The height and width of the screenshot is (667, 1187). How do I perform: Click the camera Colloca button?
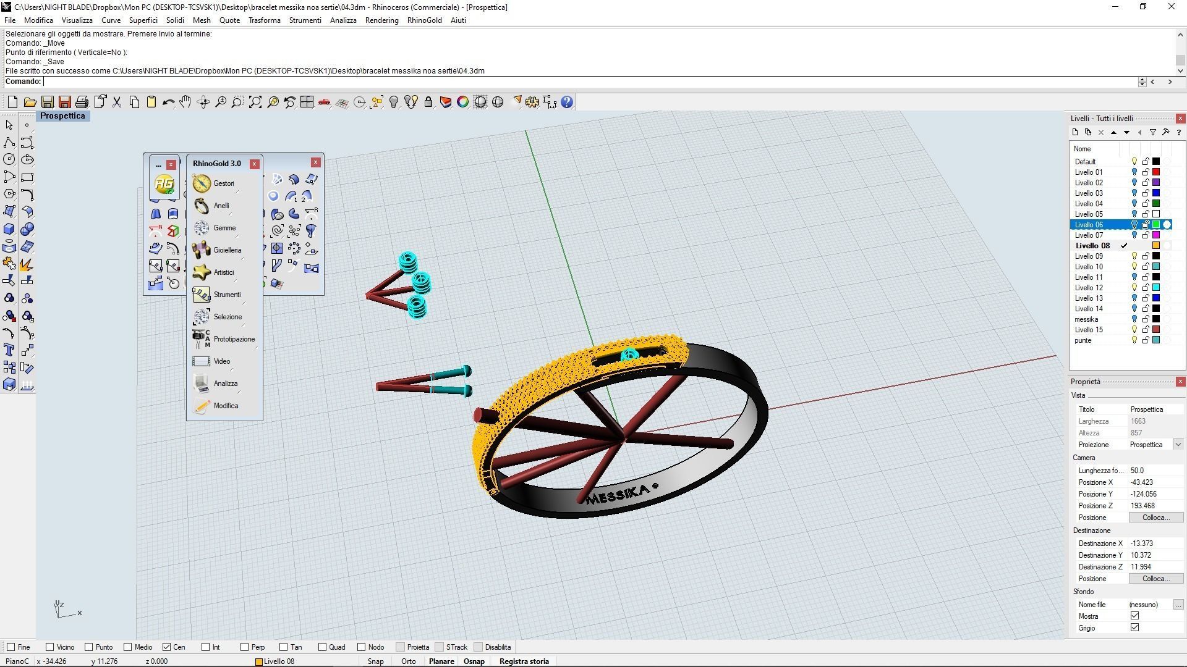pos(1155,518)
